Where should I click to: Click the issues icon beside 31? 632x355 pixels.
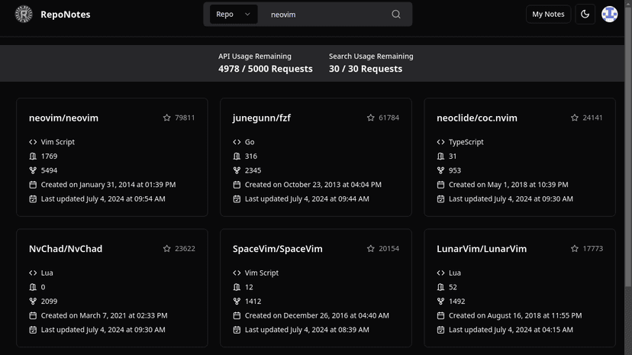[x=441, y=156]
